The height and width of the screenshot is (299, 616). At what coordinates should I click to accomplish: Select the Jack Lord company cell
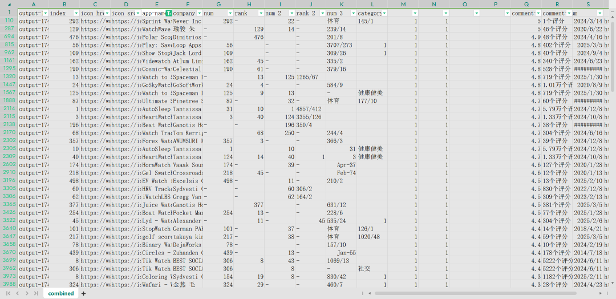coord(188,53)
